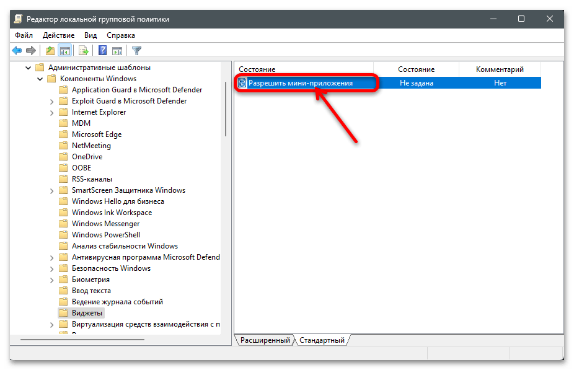This screenshot has width=574, height=370.
Task: Expand Антивирусная программа Microsoft Defender node
Action: 51,258
